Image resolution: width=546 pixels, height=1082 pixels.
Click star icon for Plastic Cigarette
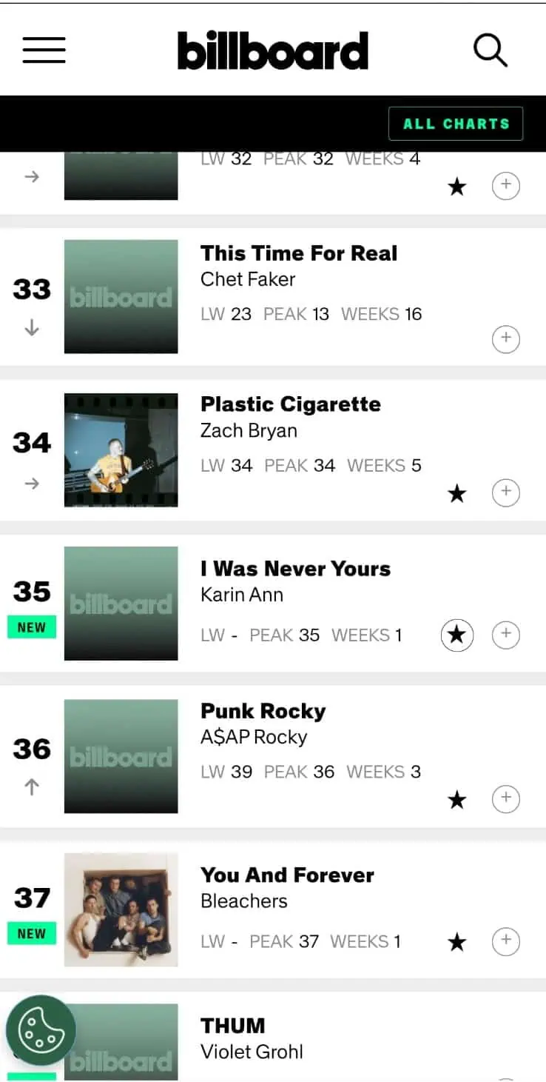(x=457, y=493)
